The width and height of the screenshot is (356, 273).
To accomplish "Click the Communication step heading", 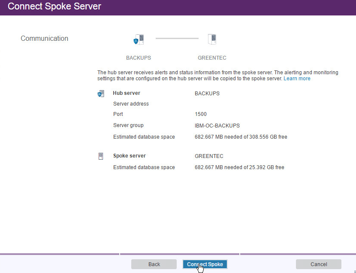I will (x=44, y=39).
